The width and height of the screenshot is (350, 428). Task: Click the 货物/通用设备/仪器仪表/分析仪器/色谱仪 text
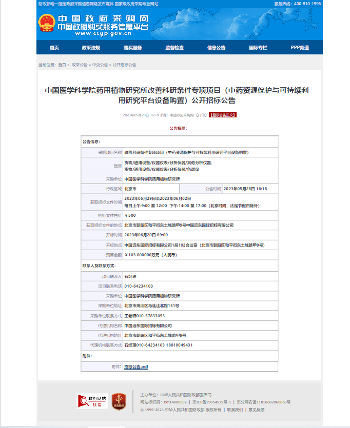[x=162, y=170]
